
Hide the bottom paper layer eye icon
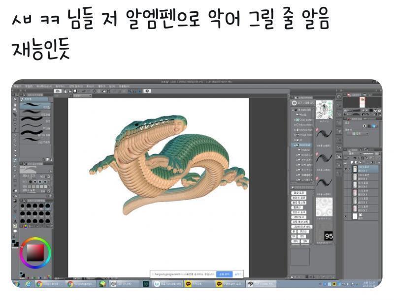(346, 216)
